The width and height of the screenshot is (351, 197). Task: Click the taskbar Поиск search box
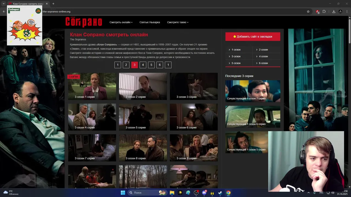coord(148,193)
